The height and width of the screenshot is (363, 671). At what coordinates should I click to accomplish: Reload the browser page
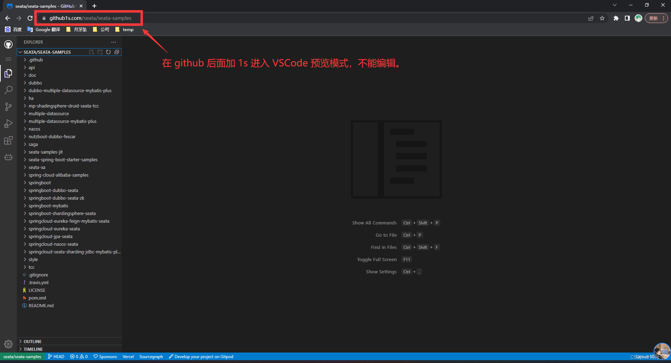[30, 18]
